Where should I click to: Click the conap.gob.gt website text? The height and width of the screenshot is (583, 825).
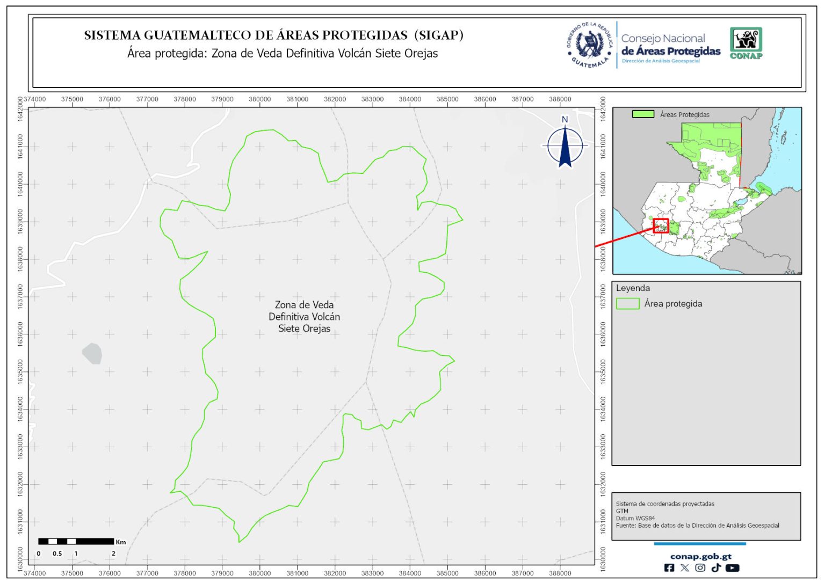700,556
